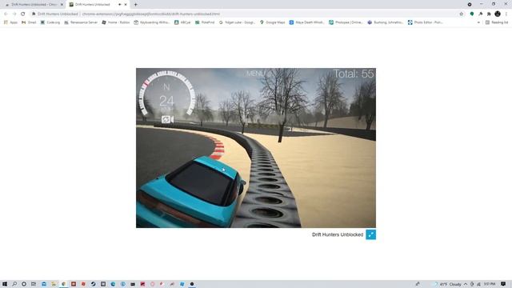Open the PokeFind bookmark

(205, 22)
